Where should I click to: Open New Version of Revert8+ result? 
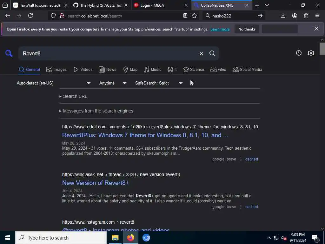[x=96, y=183]
